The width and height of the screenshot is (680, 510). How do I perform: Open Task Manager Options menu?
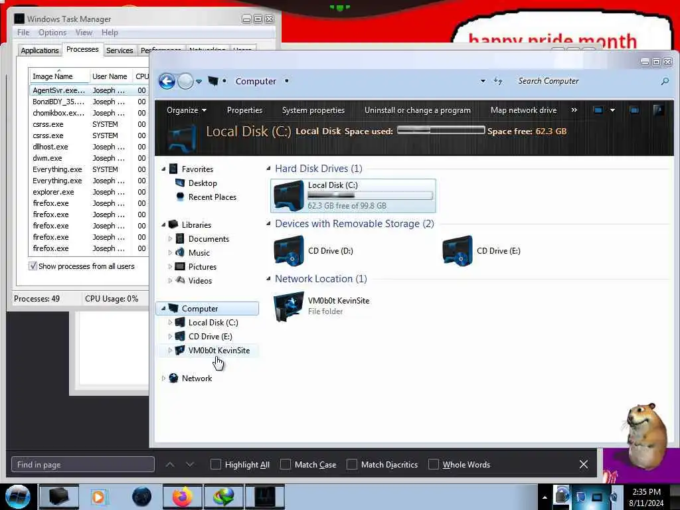[x=52, y=33]
